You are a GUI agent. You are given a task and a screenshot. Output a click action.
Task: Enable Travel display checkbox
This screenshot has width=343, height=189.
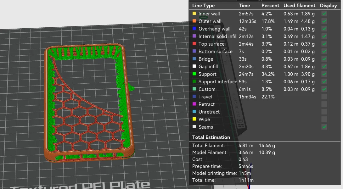click(x=324, y=97)
